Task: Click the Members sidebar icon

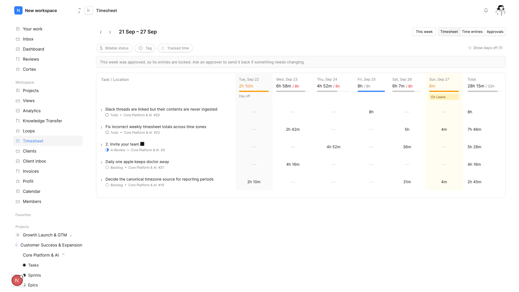Action: pyautogui.click(x=18, y=201)
